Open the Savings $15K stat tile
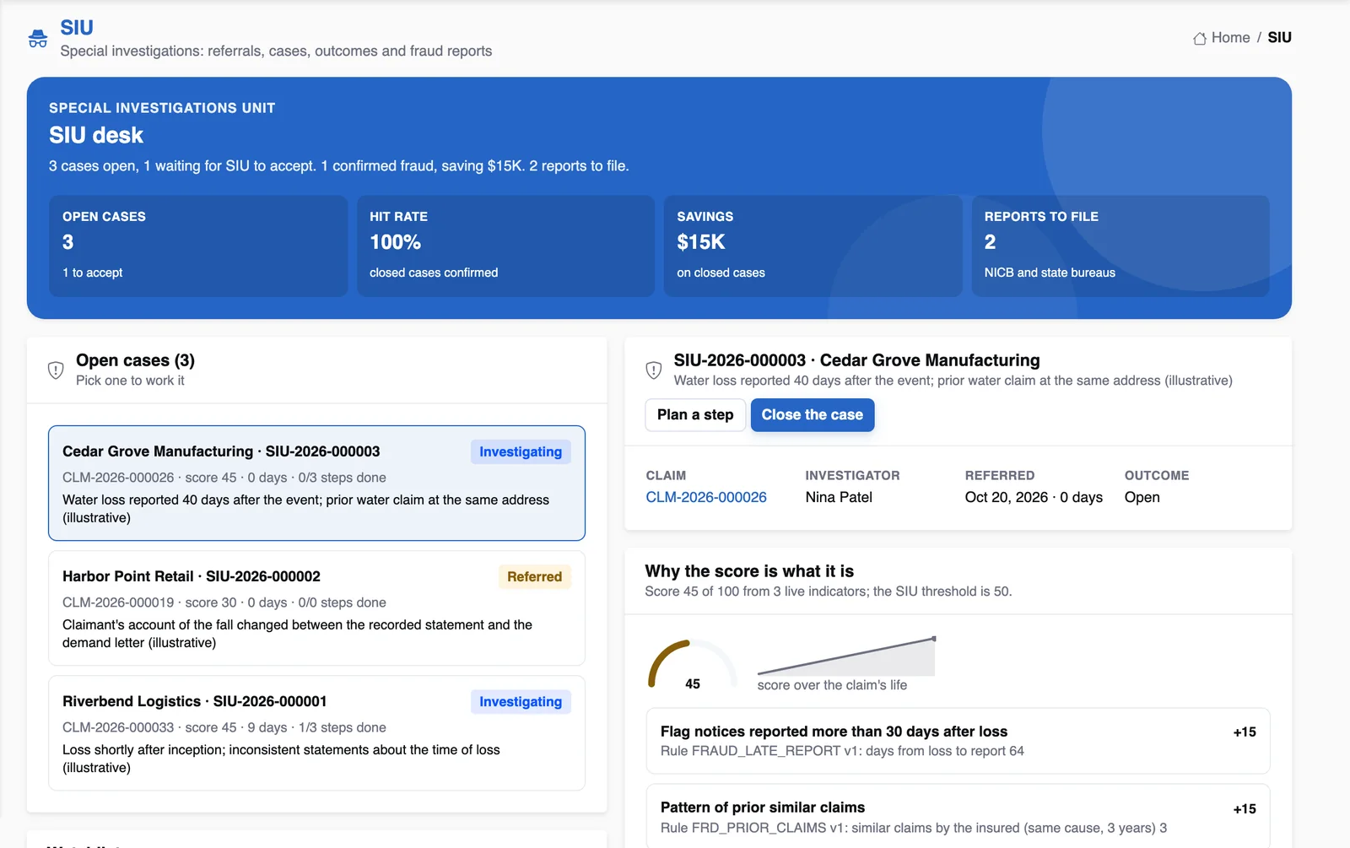Screen dimensions: 1350x848 click(x=813, y=246)
